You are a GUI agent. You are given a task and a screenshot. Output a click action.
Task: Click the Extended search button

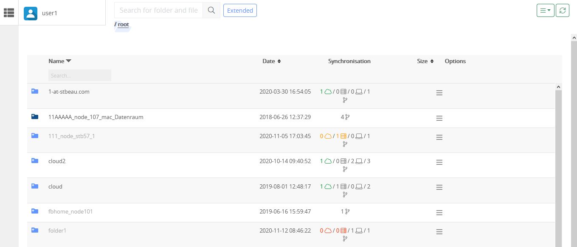(x=240, y=10)
